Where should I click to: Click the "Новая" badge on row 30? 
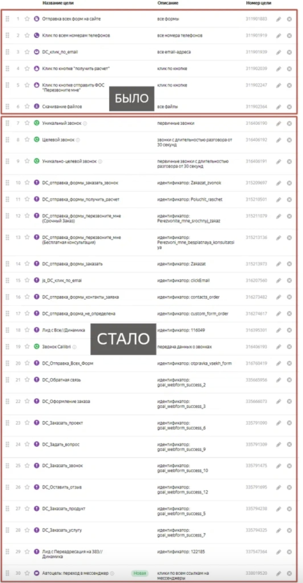[140, 573]
